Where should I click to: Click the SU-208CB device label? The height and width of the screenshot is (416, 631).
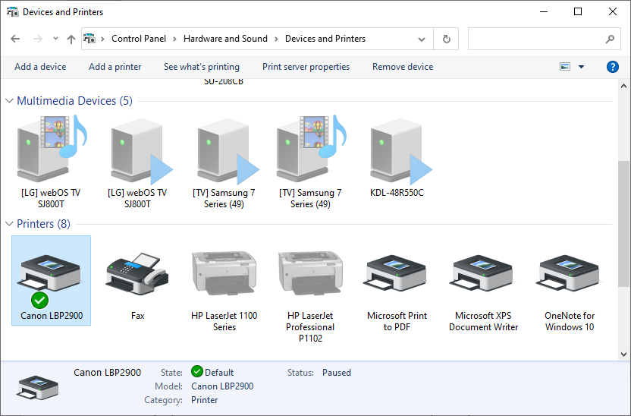click(224, 82)
